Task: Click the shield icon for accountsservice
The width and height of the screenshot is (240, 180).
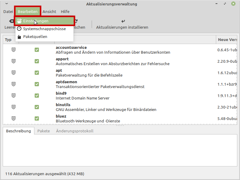Action: (14, 50)
